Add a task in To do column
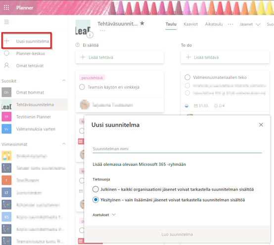Screen dimensions: 274x245 coord(225,57)
